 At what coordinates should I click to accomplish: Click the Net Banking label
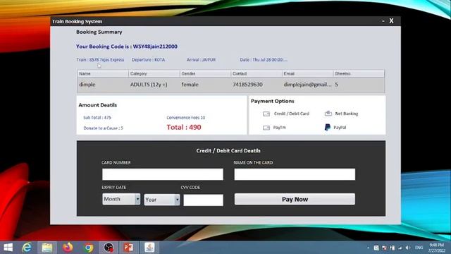pyautogui.click(x=347, y=114)
